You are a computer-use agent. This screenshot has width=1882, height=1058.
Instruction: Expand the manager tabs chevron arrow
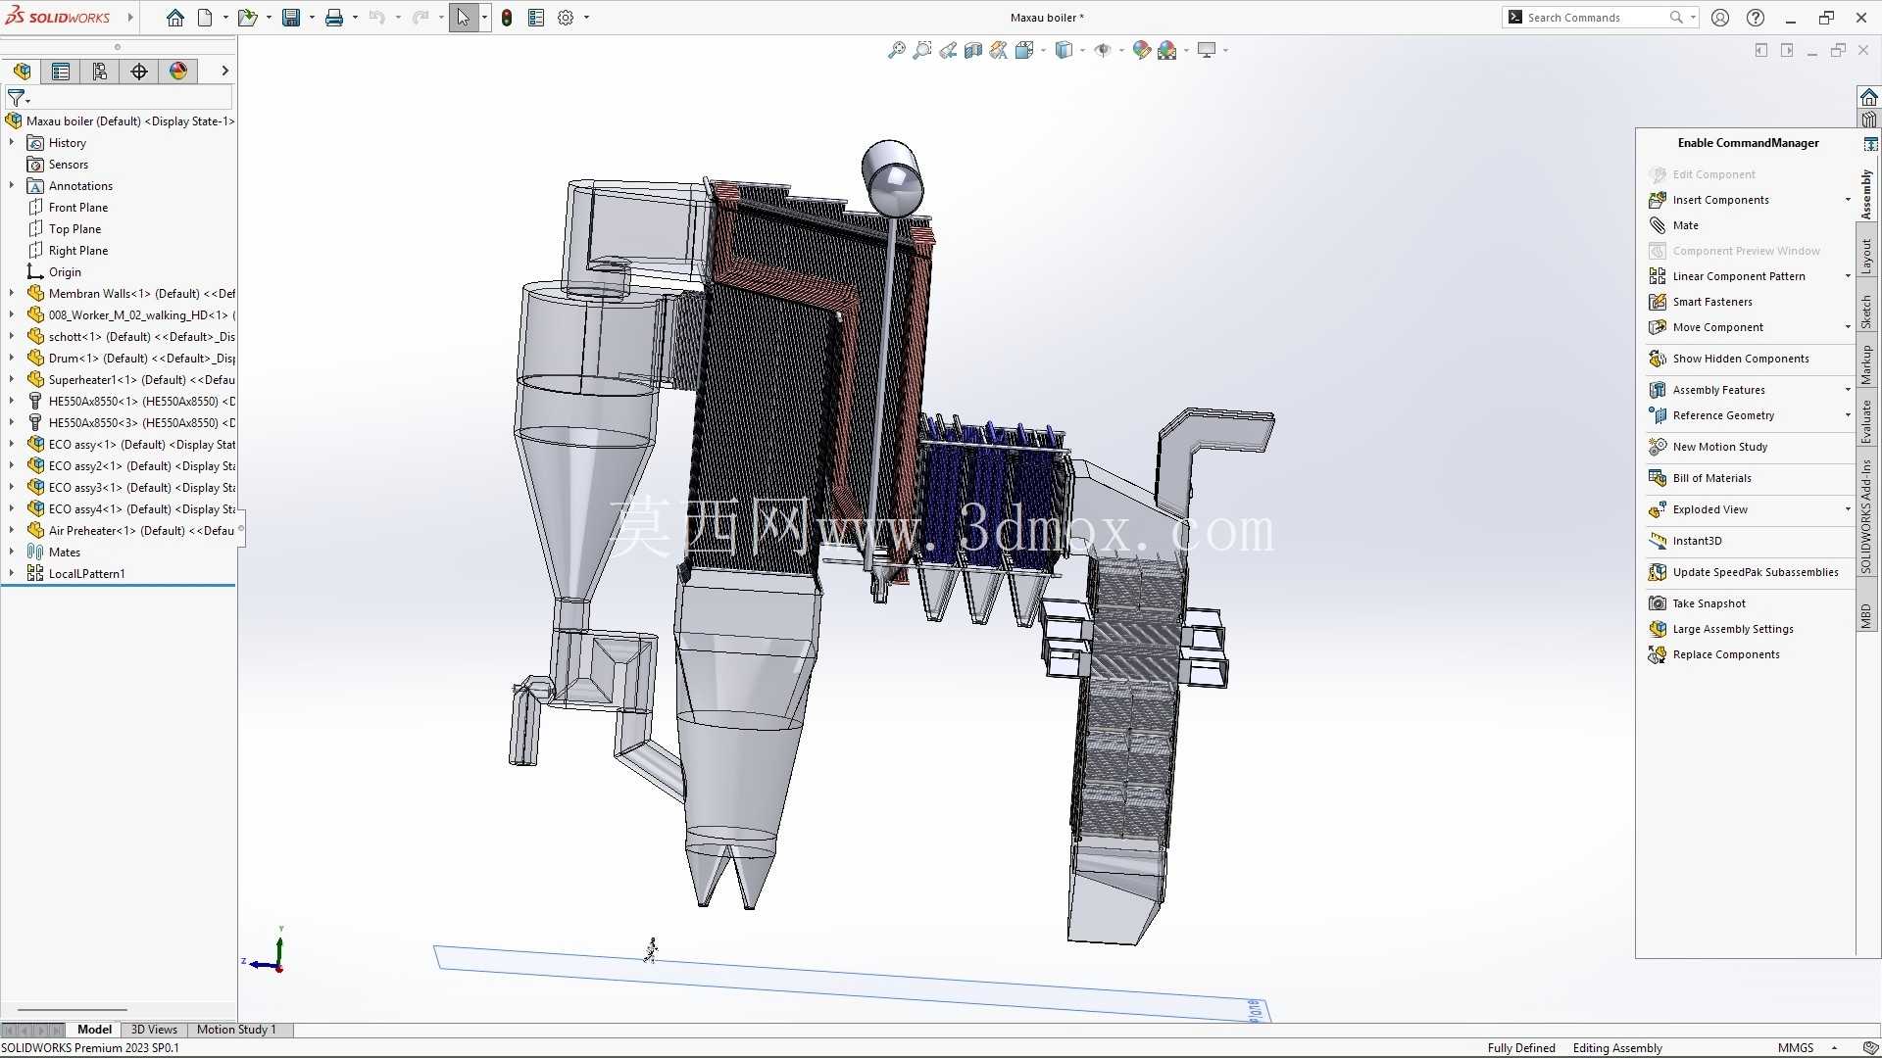224,71
